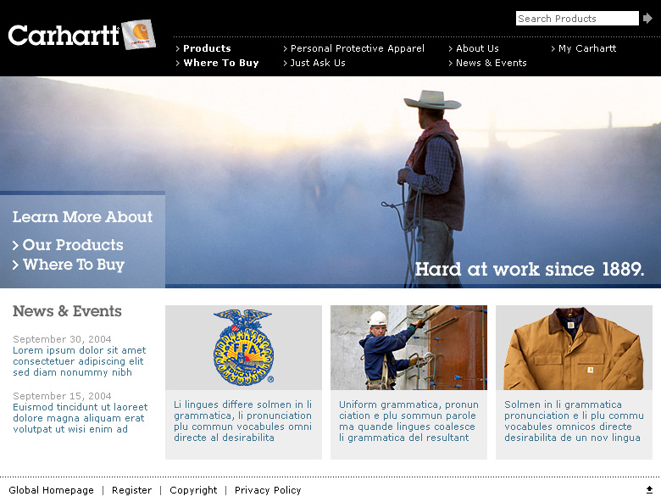Viewport: 661px width, 502px height.
Task: Click Where To Buy in hero panel
Action: [74, 265]
